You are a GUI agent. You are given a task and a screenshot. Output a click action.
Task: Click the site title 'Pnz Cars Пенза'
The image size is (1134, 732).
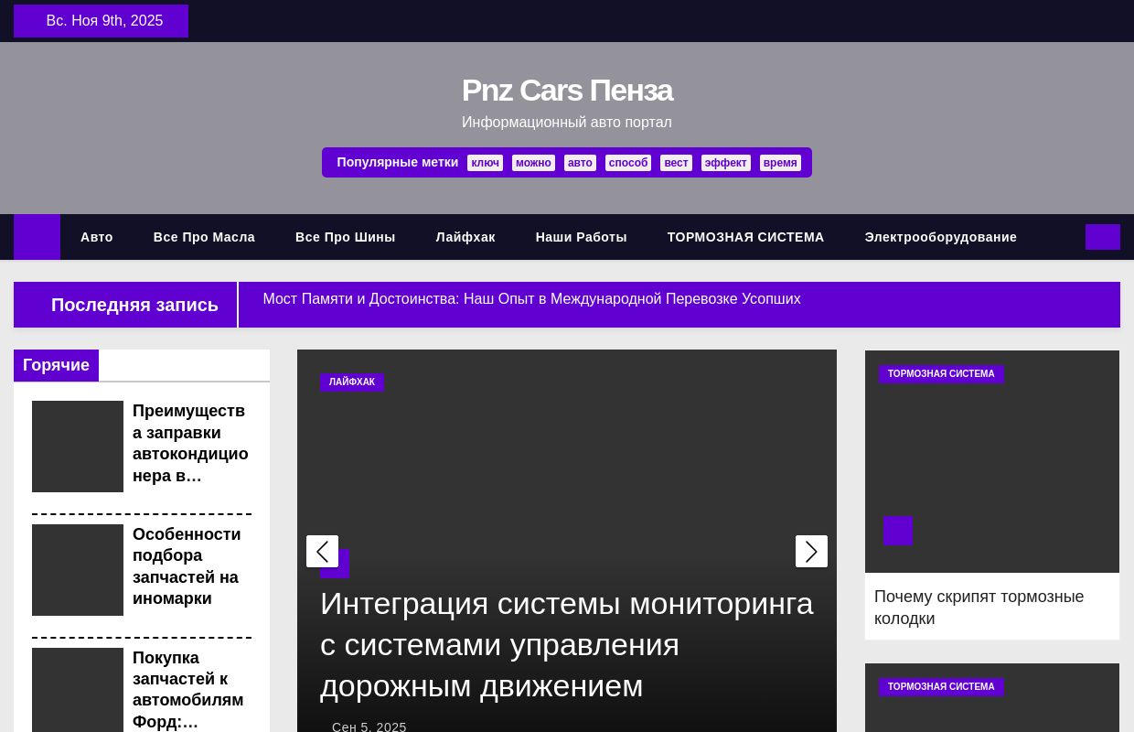pyautogui.click(x=567, y=90)
